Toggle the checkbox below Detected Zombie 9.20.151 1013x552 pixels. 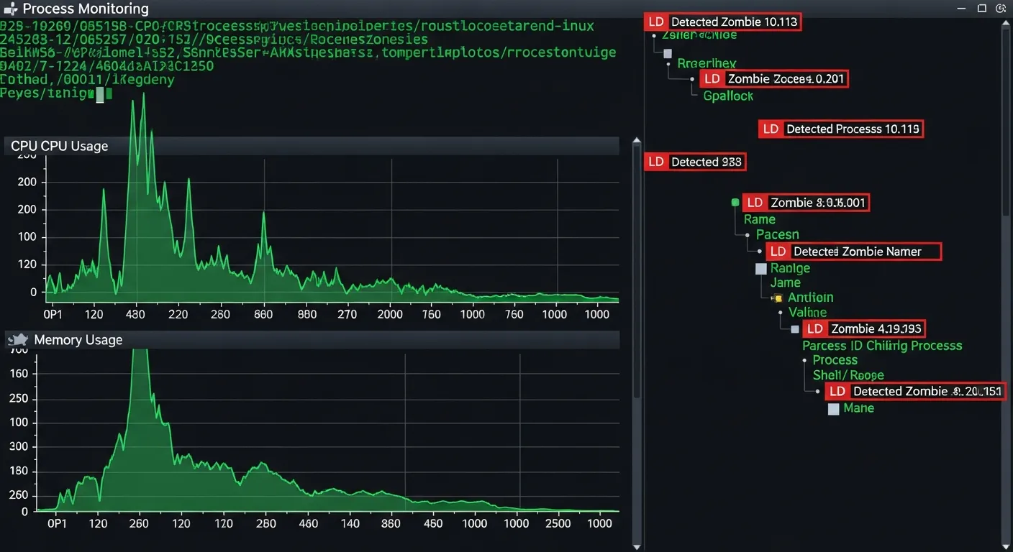[x=833, y=408]
